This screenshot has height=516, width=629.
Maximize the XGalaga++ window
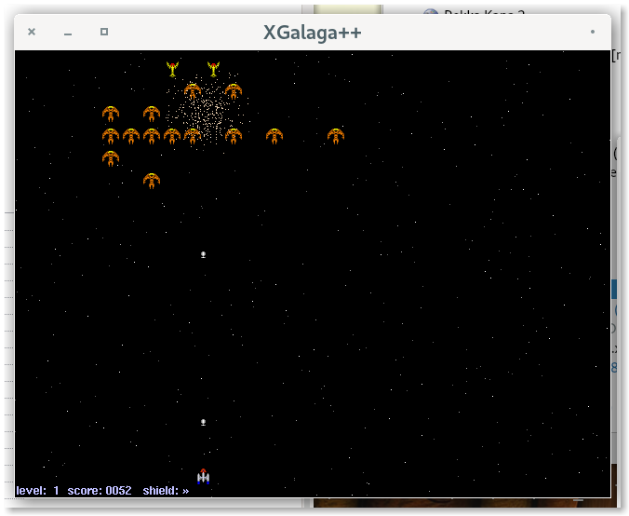tap(104, 32)
